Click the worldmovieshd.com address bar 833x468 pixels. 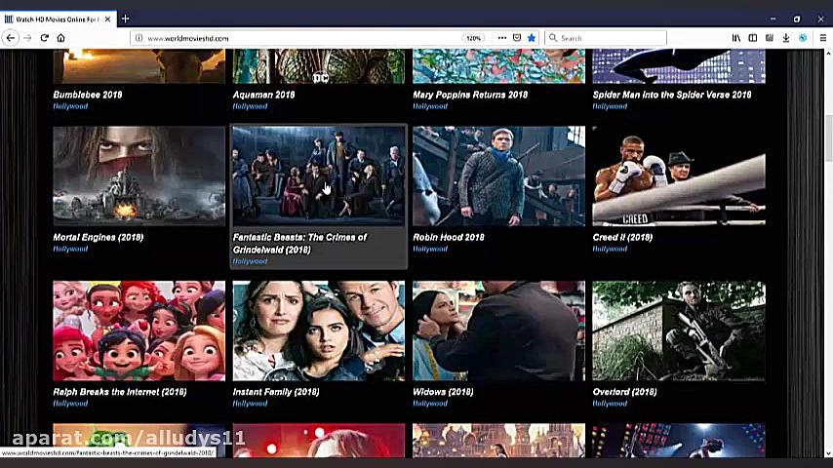(297, 38)
